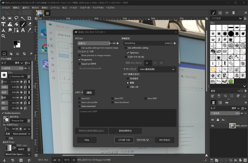
Task: Open the リセット(R) dropdown button
Action: tap(144, 140)
